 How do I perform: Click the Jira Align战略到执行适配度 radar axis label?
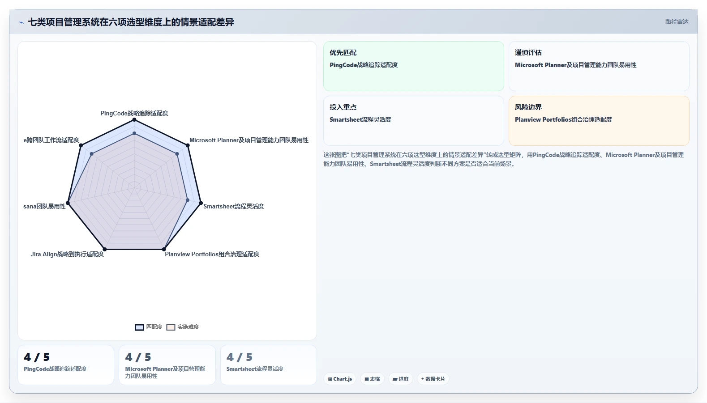tap(67, 254)
